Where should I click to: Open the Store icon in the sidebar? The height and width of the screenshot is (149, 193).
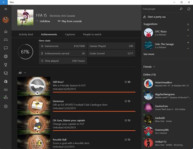click(6, 81)
